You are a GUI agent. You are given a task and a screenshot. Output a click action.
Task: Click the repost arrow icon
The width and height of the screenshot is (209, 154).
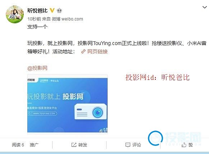click(74, 145)
